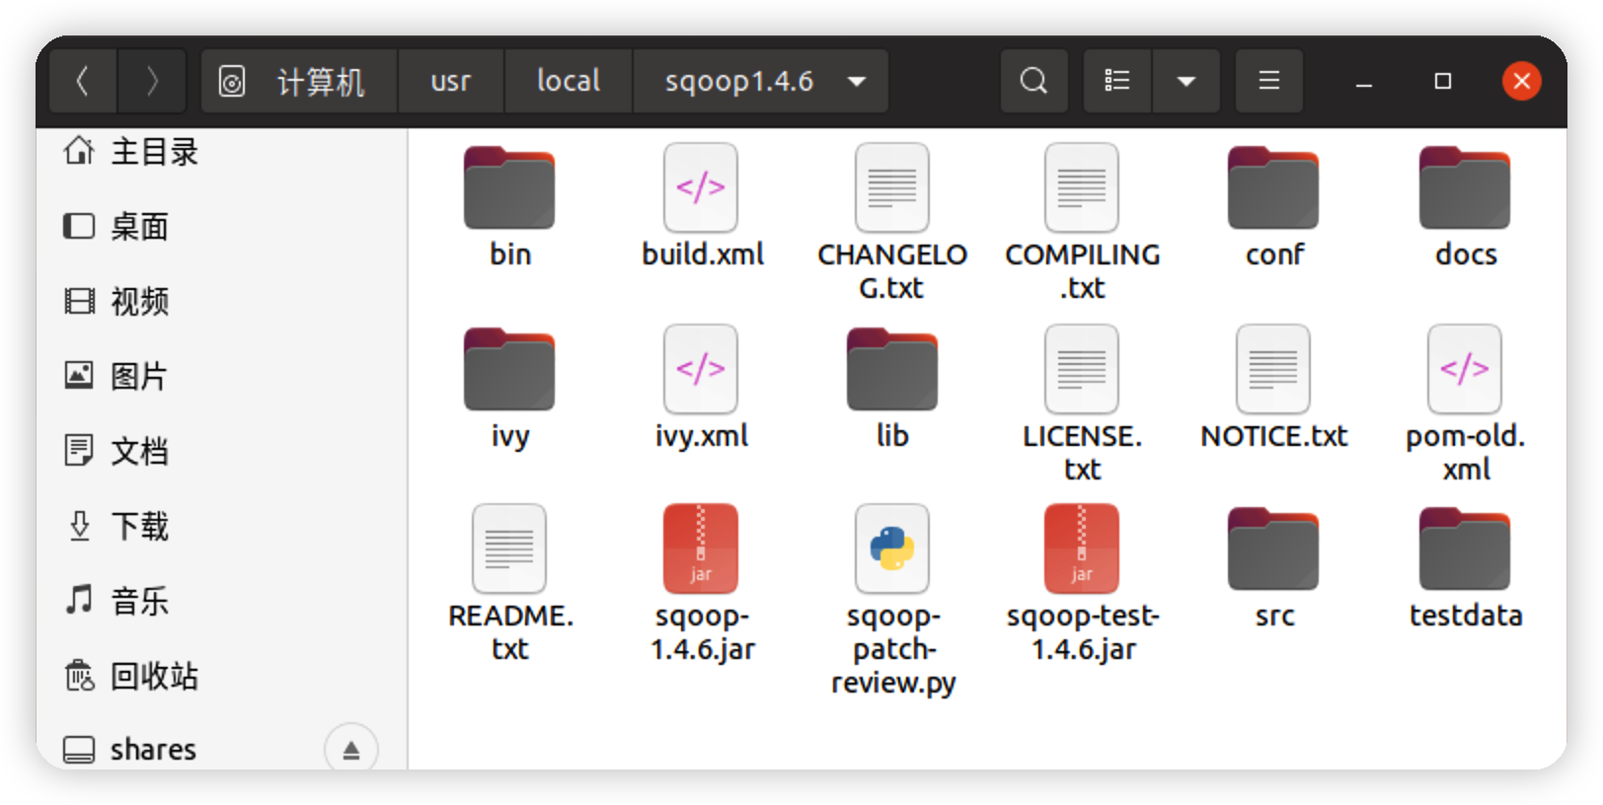This screenshot has width=1603, height=805.
Task: Open the testdata folder
Action: [x=1465, y=549]
